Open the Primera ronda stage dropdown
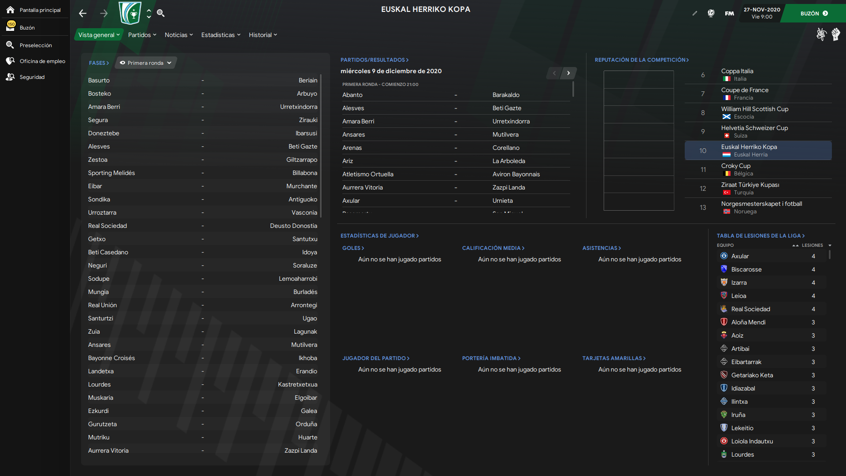 click(146, 63)
